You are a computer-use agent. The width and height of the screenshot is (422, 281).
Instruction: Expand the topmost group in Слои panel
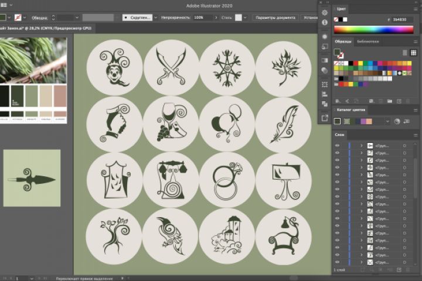coord(362,145)
